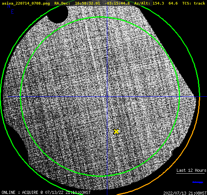Click the blue N north indicator
Screen dimensions: 207x195
coord(9,6)
